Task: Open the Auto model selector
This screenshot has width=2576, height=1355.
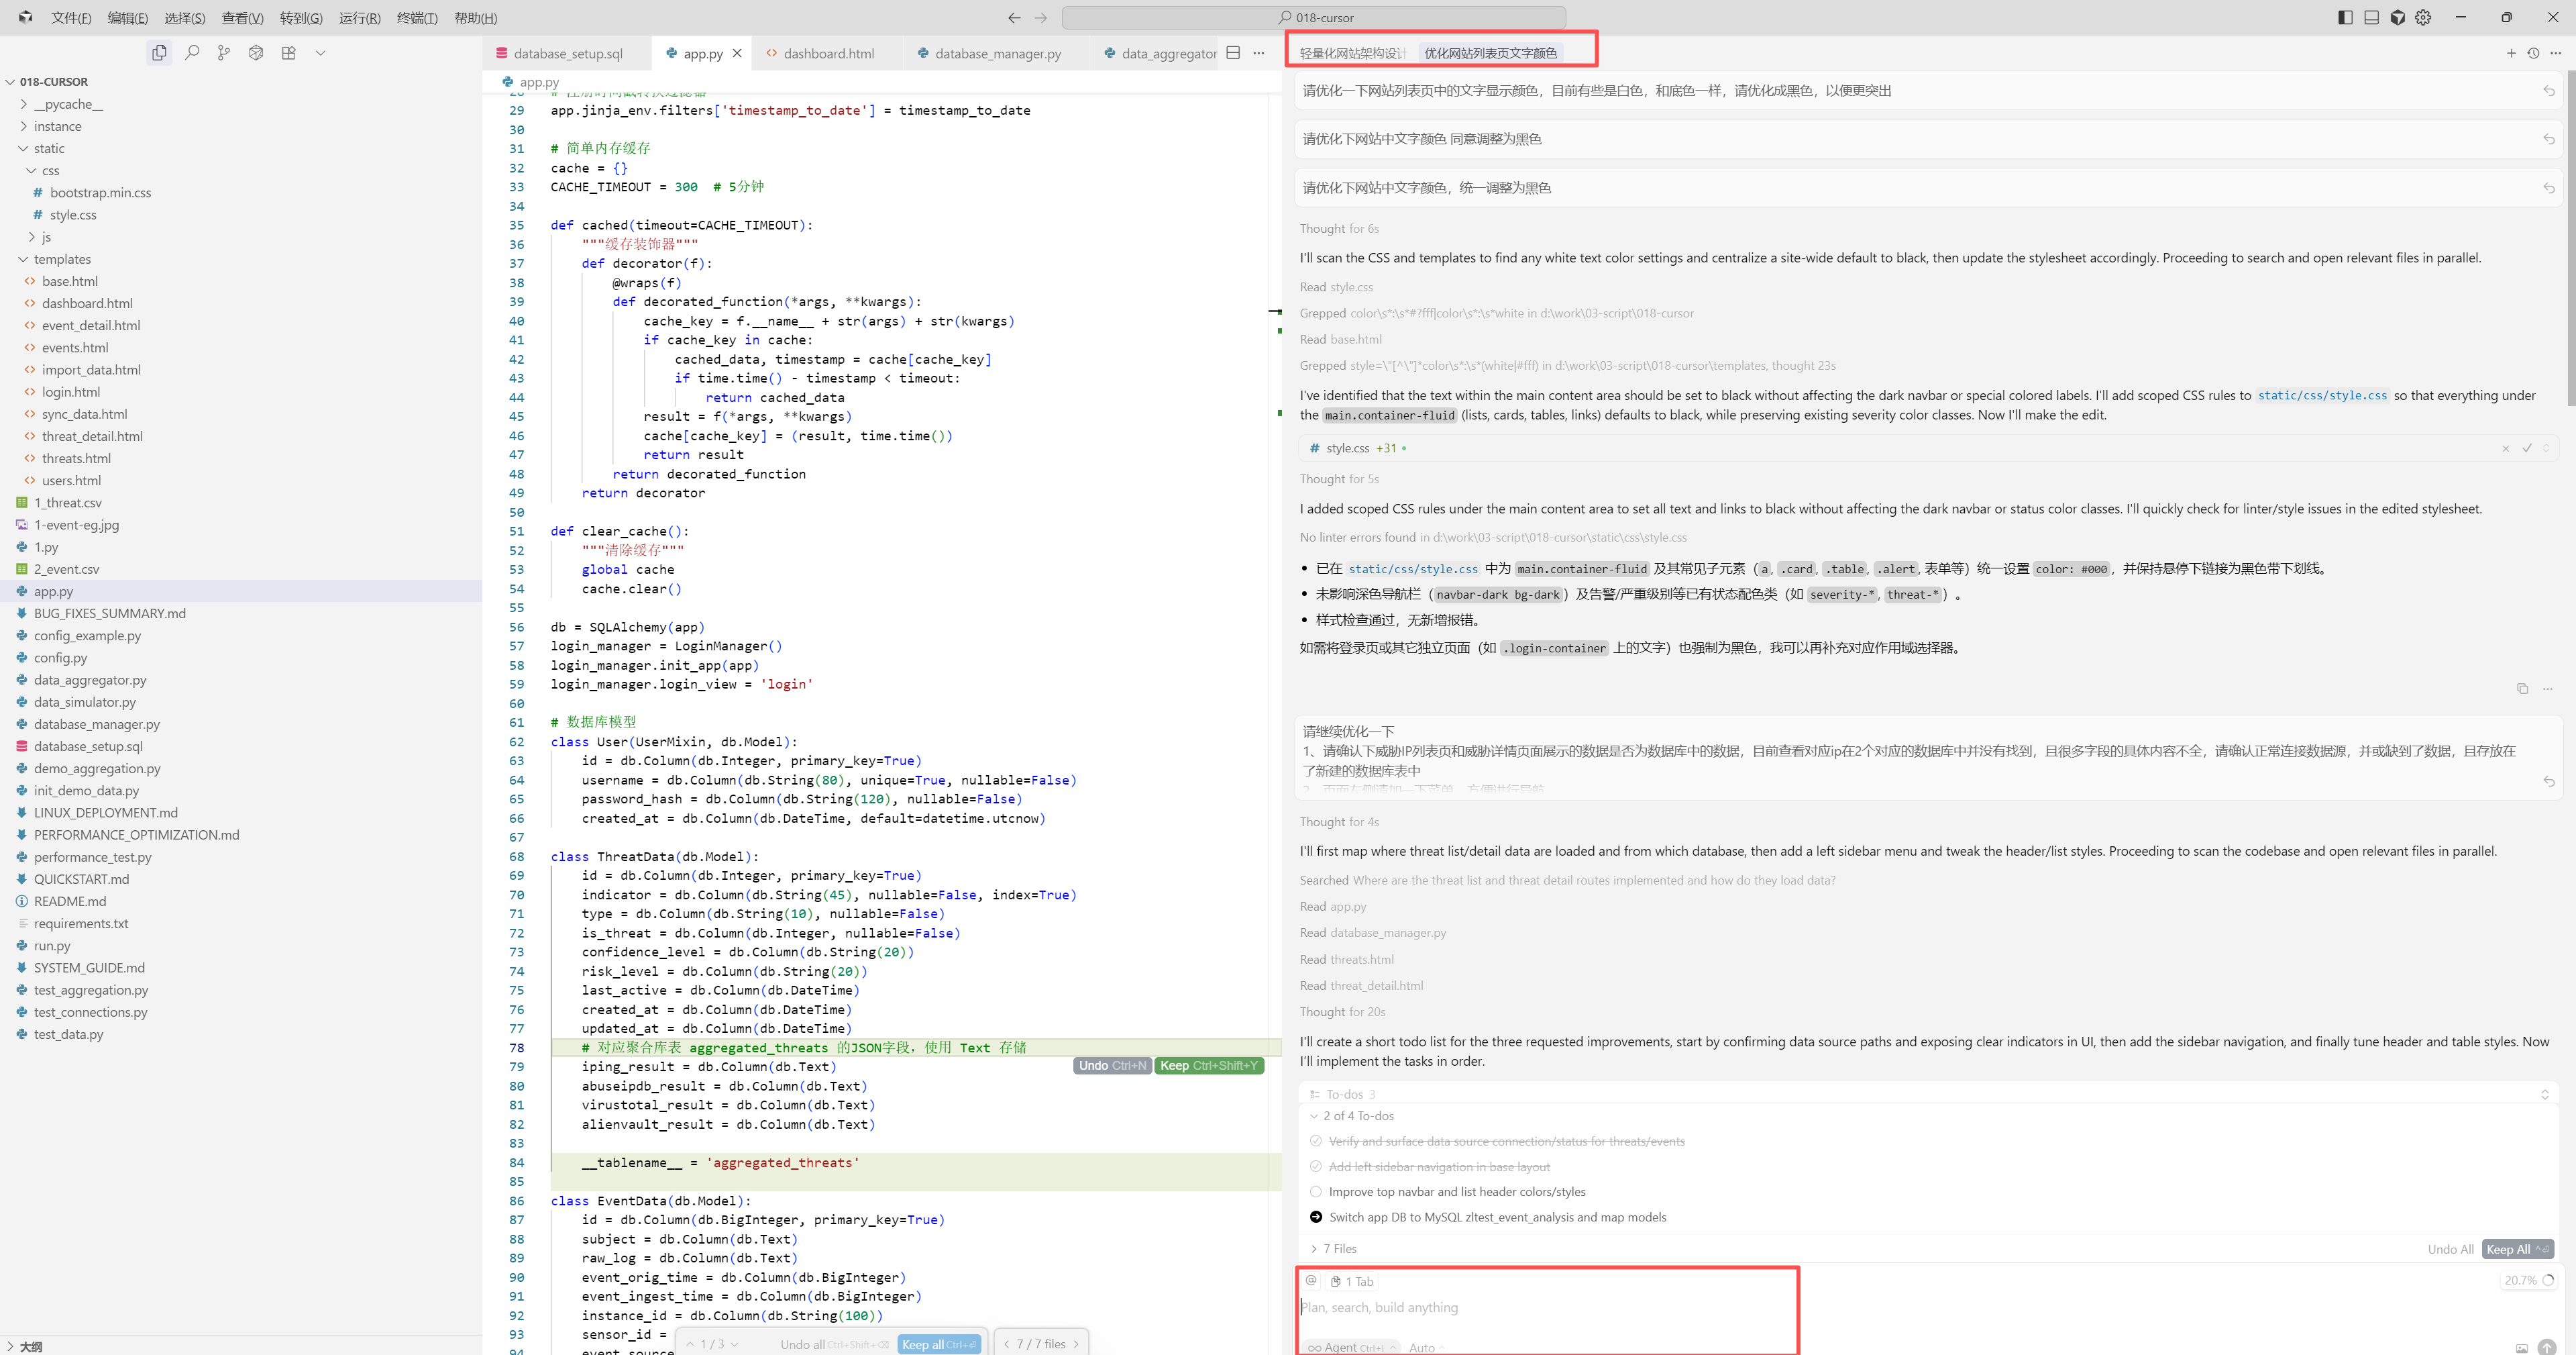Action: click(x=1426, y=1348)
